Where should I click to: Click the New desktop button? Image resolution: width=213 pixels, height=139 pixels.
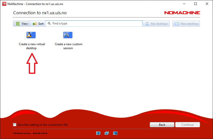click(x=186, y=23)
